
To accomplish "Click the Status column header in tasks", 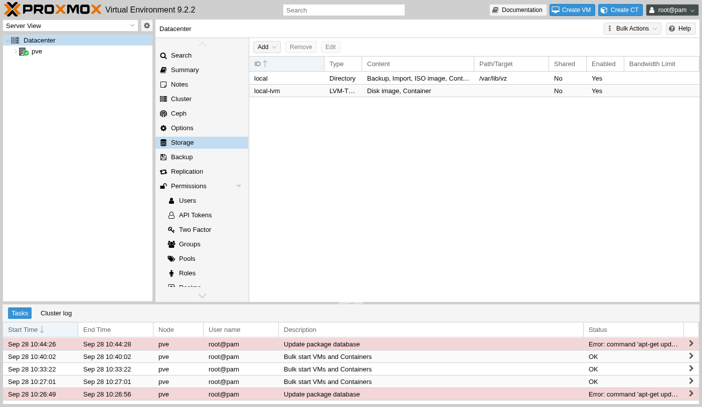I will [x=633, y=330].
